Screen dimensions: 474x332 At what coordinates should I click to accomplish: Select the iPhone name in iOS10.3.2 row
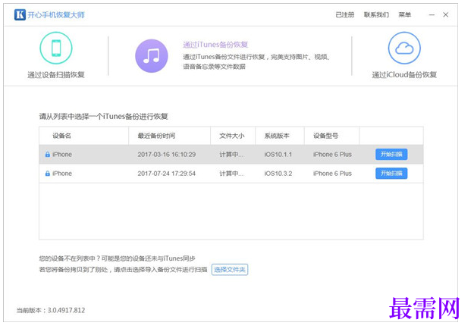(62, 174)
